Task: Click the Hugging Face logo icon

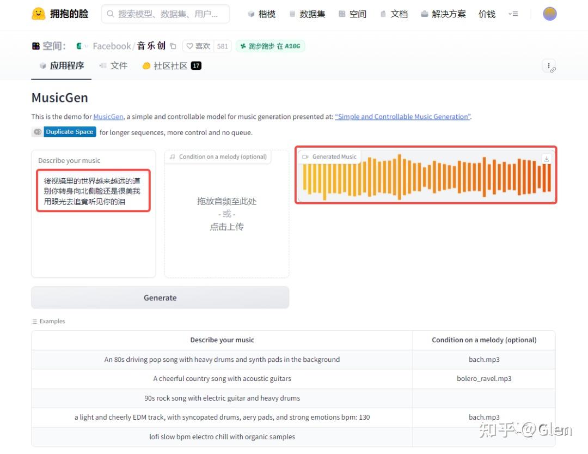Action: (x=38, y=14)
